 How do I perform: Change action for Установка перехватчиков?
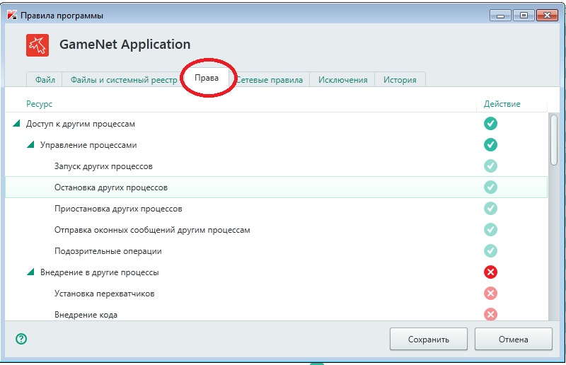coord(490,293)
